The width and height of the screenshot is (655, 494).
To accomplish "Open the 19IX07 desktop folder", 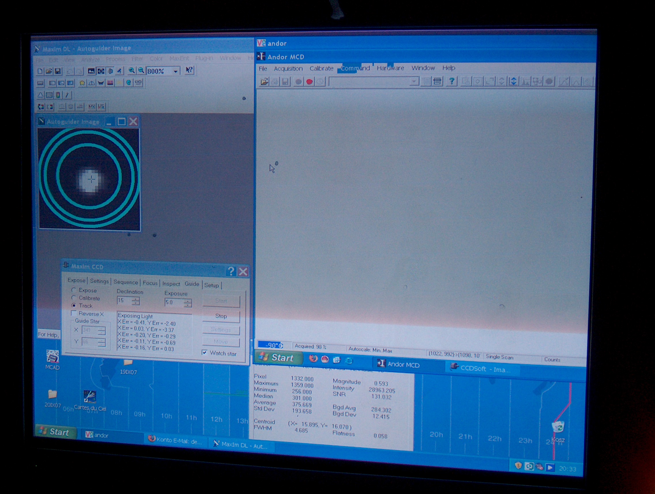I will coord(128,366).
